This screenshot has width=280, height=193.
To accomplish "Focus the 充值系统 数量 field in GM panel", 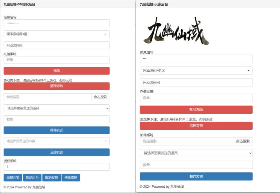I will [56, 60].
